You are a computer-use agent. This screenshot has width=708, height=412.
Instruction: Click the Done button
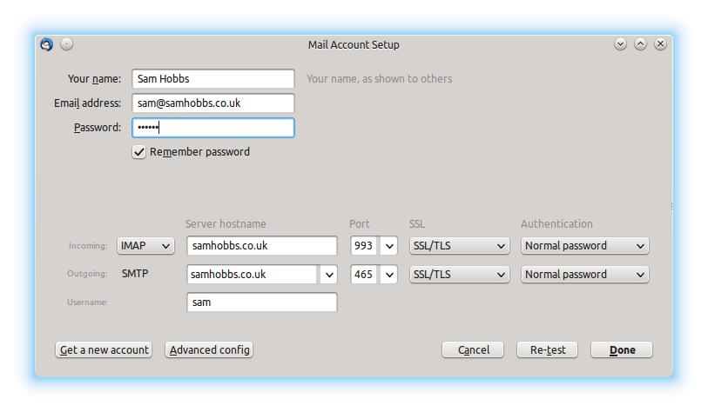[622, 349]
